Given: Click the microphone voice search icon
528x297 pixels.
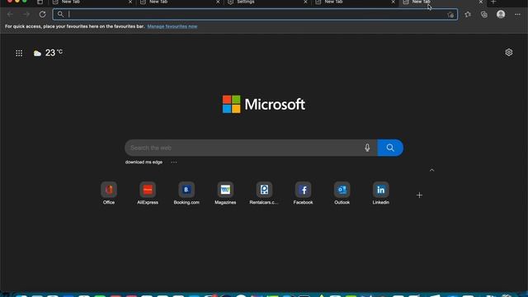Looking at the screenshot, I should point(367,148).
